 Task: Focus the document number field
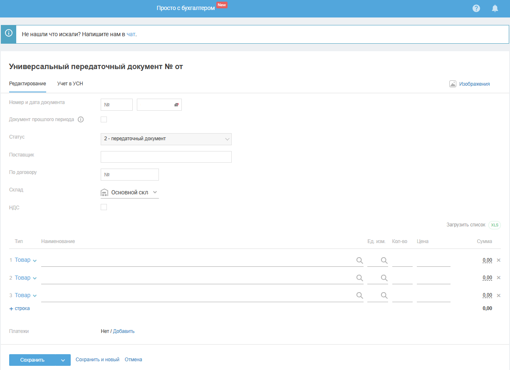pyautogui.click(x=116, y=105)
